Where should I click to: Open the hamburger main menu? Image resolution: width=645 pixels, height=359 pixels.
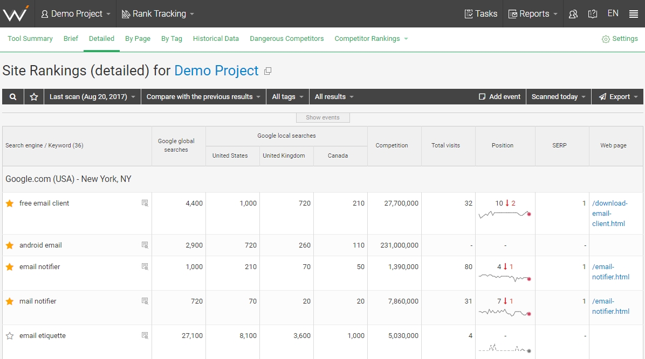pyautogui.click(x=634, y=14)
